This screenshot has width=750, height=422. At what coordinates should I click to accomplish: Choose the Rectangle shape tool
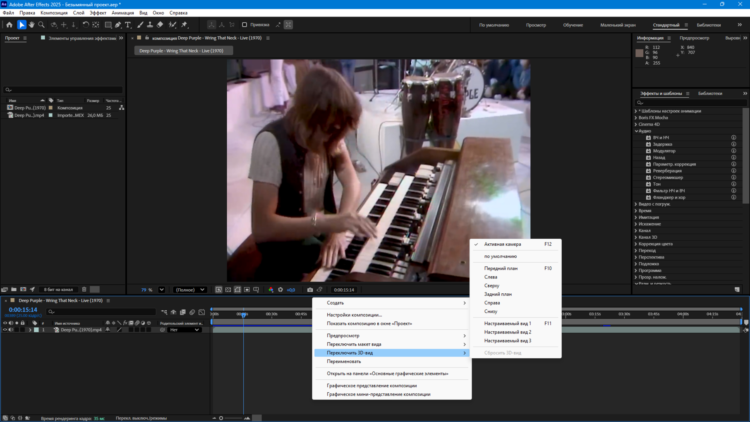click(x=108, y=25)
